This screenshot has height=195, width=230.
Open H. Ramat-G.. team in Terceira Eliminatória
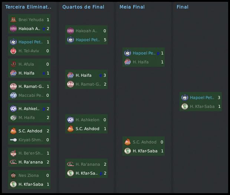click(31, 86)
